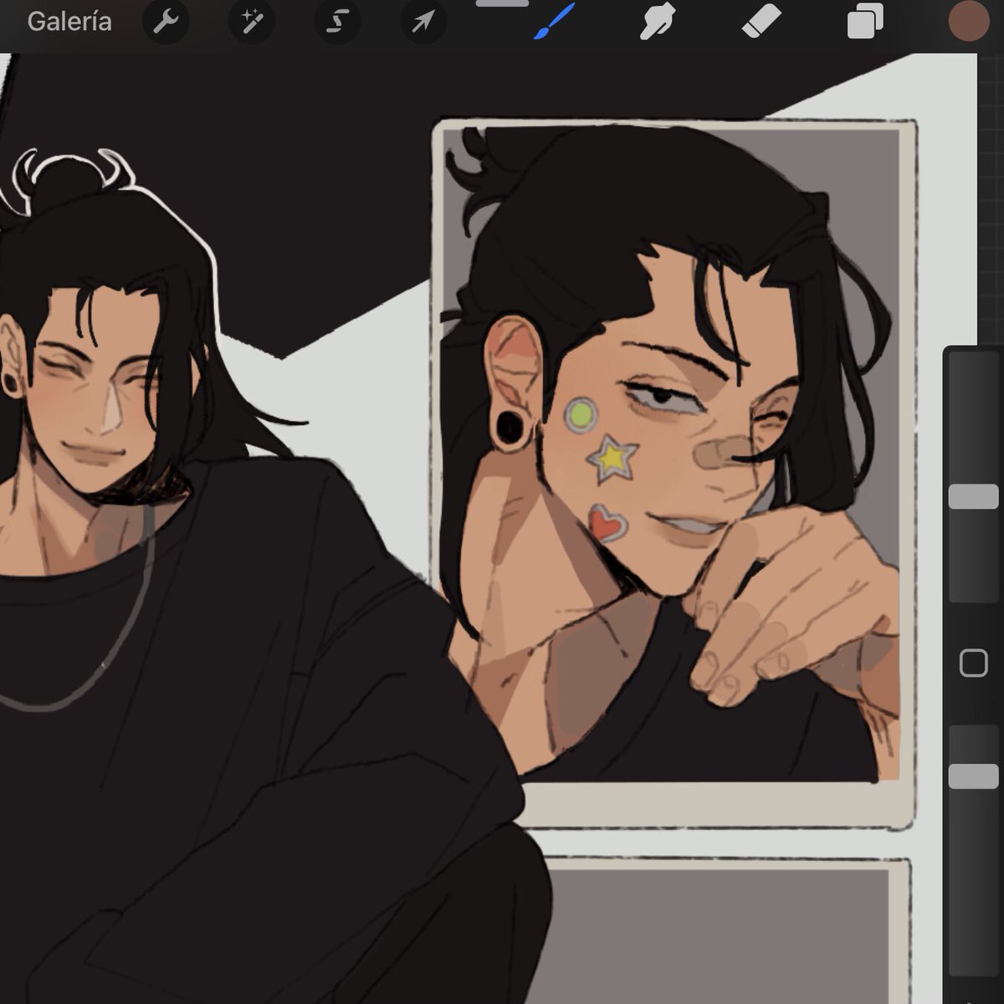1004x1004 pixels.
Task: Open the Adjustments magic wand menu
Action: [x=251, y=22]
